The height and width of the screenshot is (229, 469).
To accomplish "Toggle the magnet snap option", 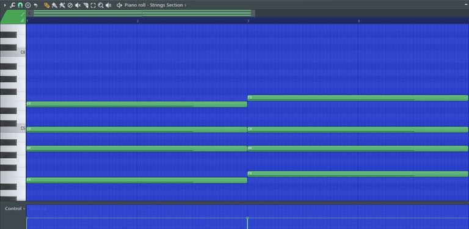I will (20, 5).
